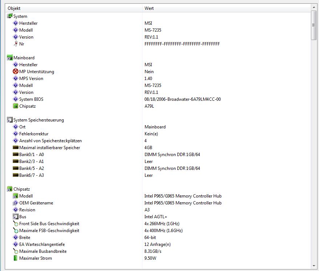Click the System Speichersteuerung group icon
The height and width of the screenshot is (271, 319).
pyautogui.click(x=9, y=120)
